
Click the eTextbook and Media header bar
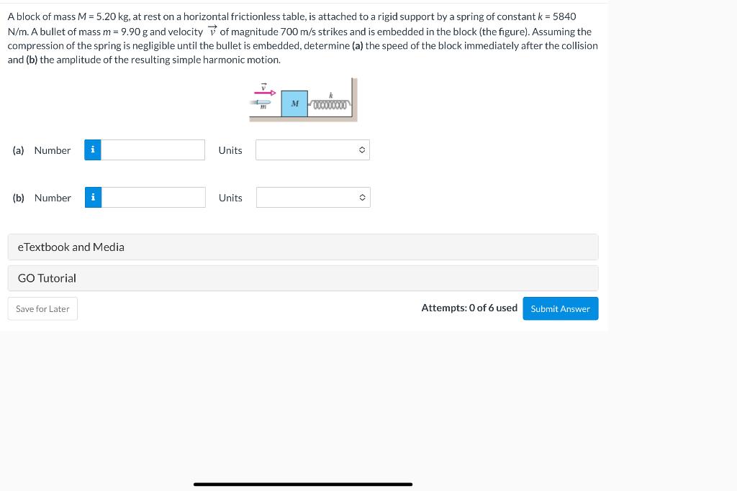[302, 247]
